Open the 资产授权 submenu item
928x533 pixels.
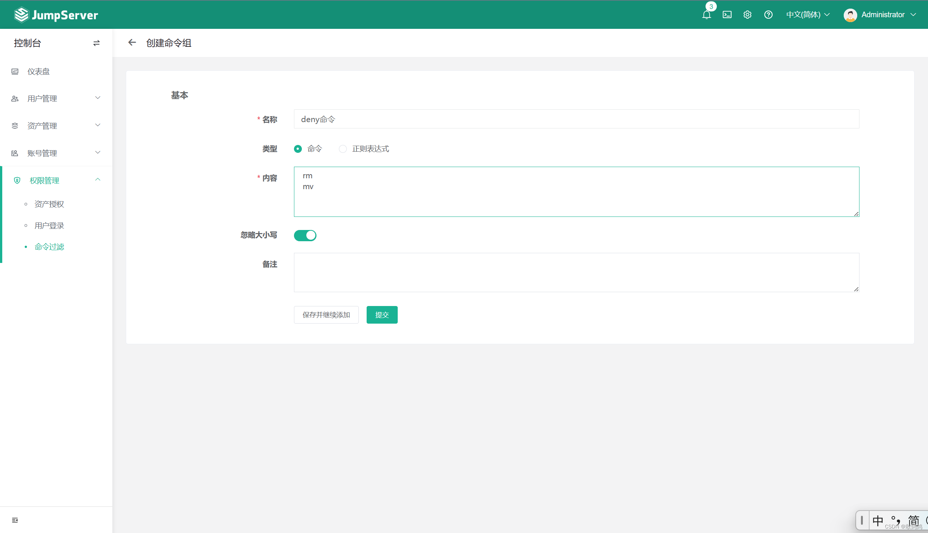49,204
